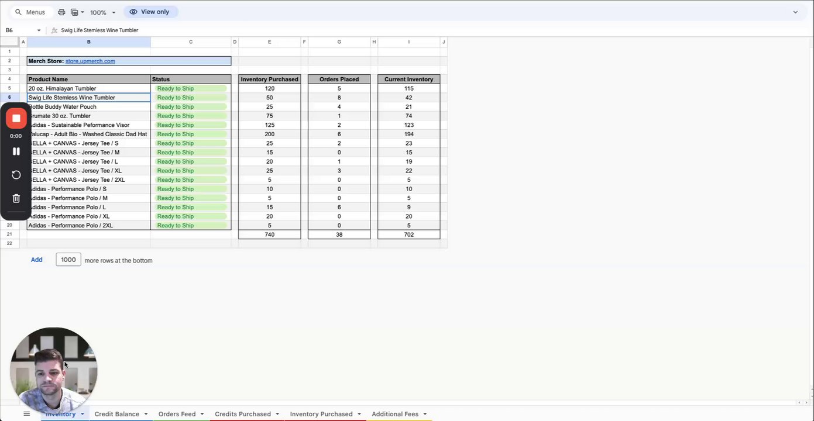Screen dimensions: 814x421
Task: Open status dropdown for Adidas Performance Polo / 2XL
Action: pos(191,226)
